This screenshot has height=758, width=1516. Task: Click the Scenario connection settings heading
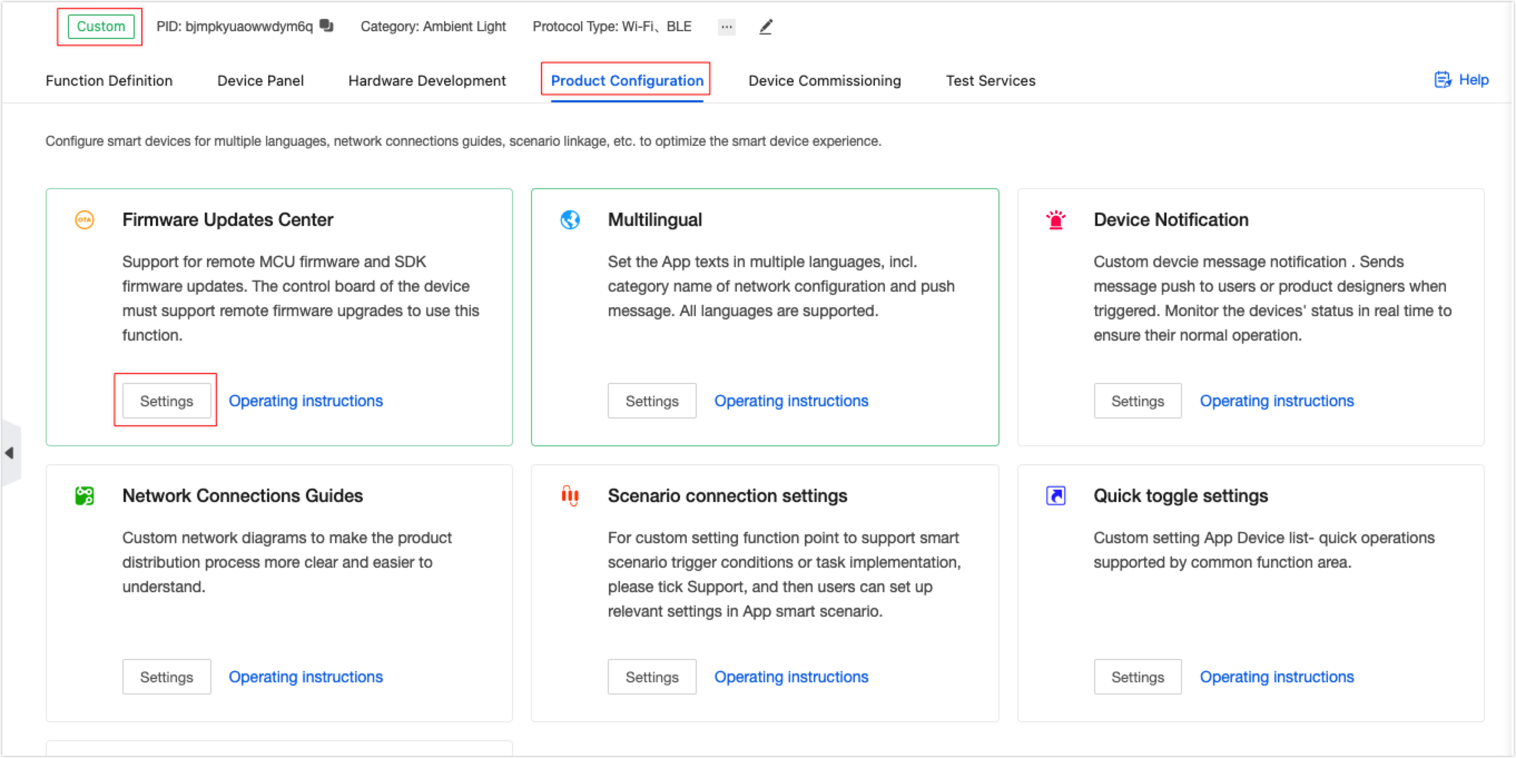[x=727, y=495]
